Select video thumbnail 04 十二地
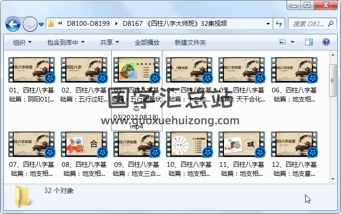Image resolution: width=341 pixels, height=214 pixels. tap(189, 70)
